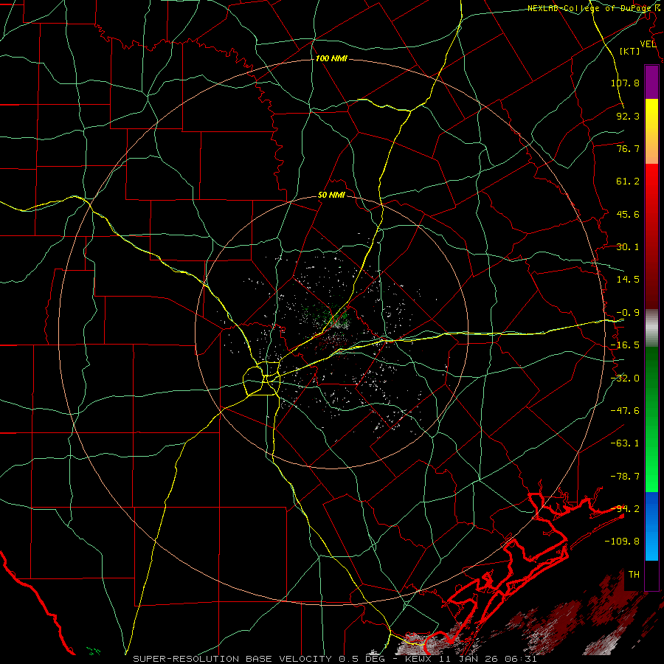Click the -32.0 scale value
Screen dimensions: 664x664
point(625,378)
